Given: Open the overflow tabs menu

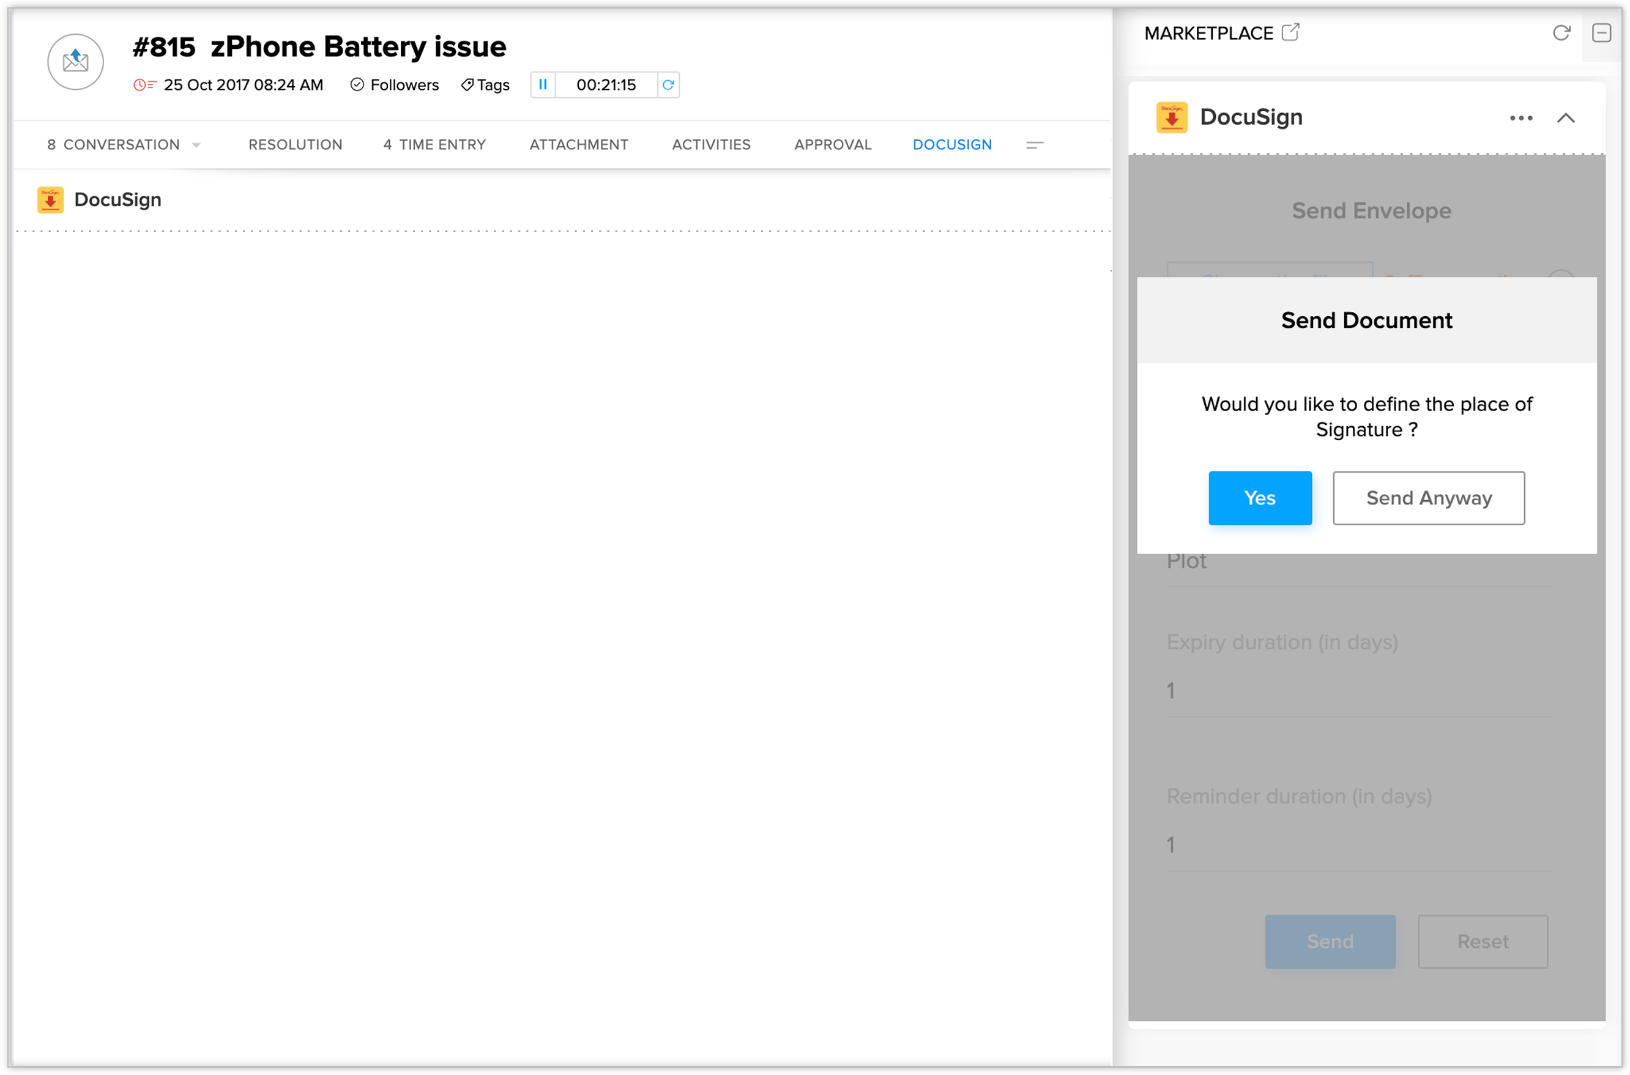Looking at the screenshot, I should (x=1035, y=145).
